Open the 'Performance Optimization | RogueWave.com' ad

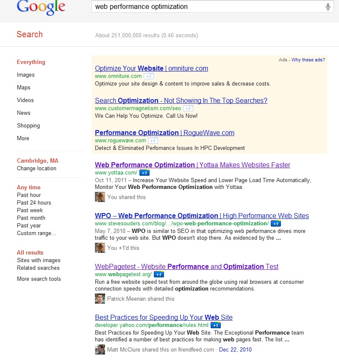(165, 133)
